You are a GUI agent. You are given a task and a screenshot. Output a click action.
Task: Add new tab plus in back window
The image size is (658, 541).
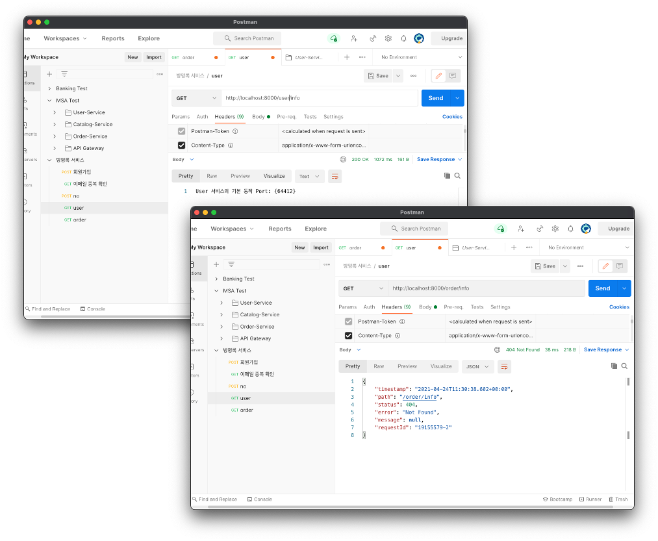(x=347, y=57)
